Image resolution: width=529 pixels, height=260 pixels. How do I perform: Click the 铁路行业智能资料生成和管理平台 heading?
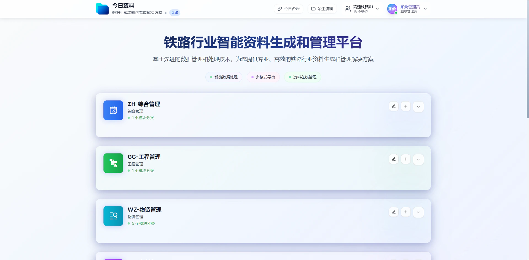point(263,42)
